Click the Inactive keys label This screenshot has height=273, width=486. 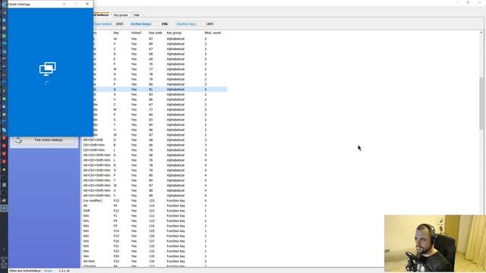[x=186, y=24]
